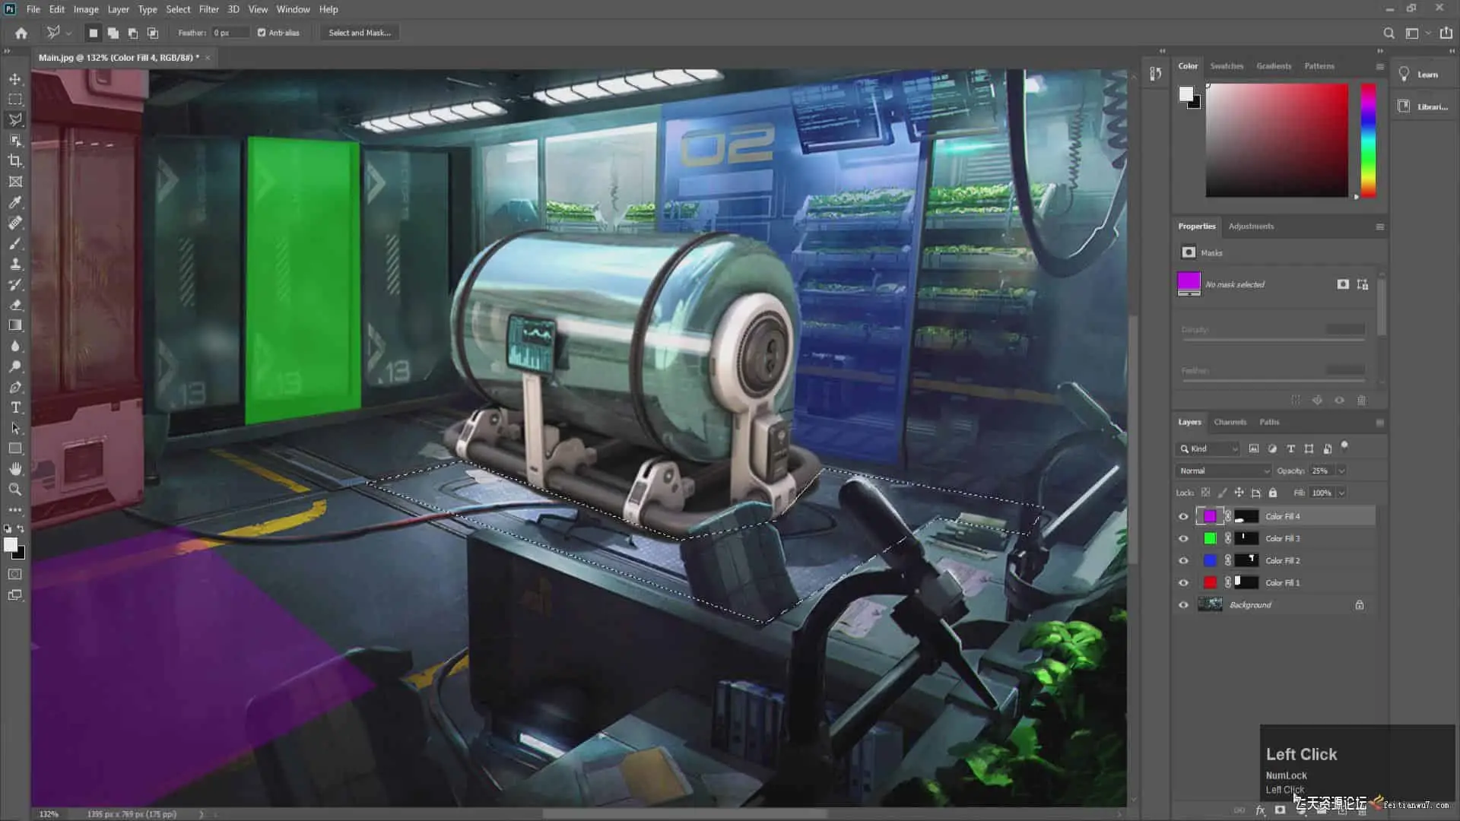Viewport: 1460px width, 821px height.
Task: Hide the Background layer
Action: point(1183,605)
